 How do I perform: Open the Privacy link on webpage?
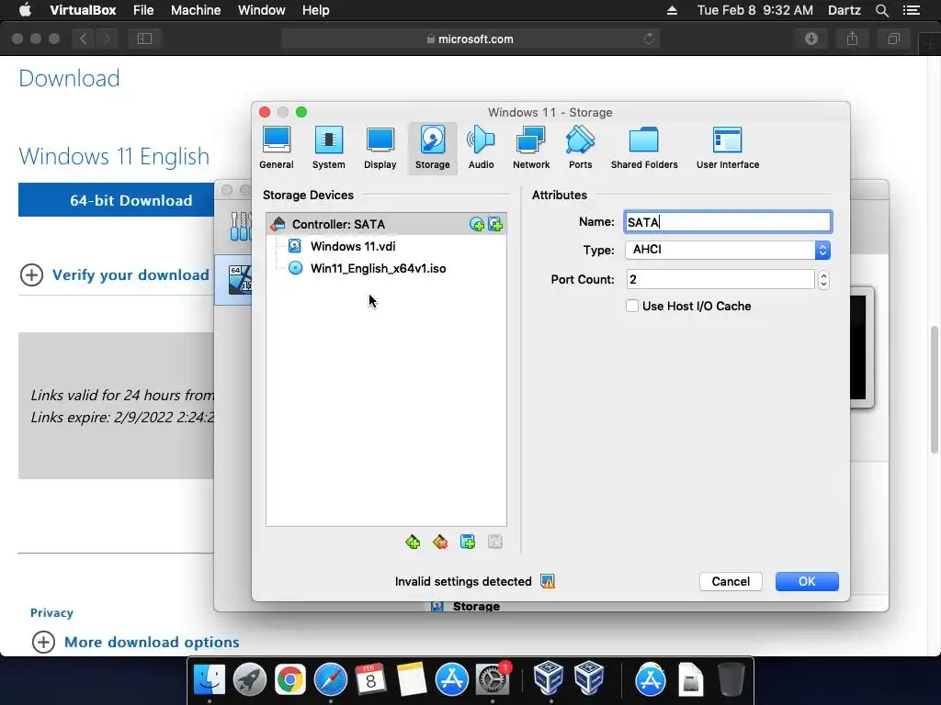point(51,612)
